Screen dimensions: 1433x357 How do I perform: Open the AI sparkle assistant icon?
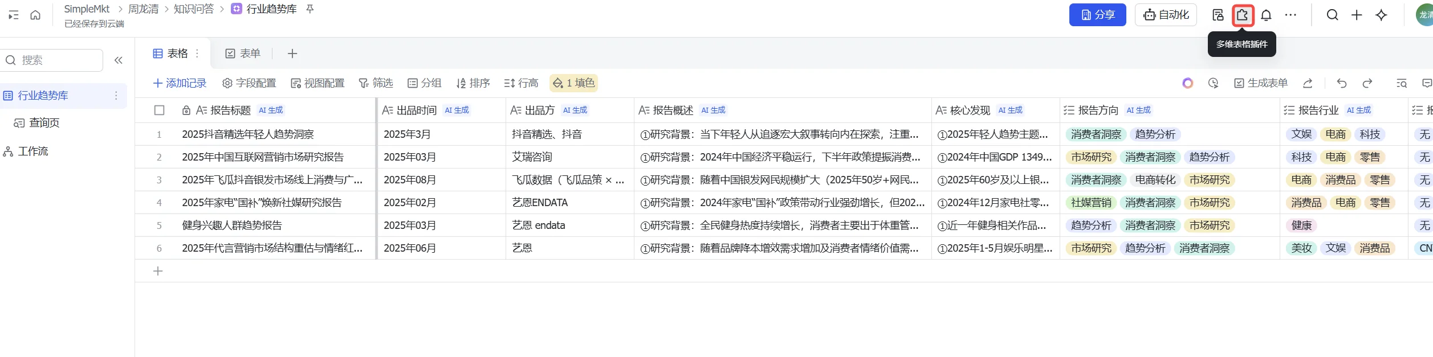click(1381, 15)
